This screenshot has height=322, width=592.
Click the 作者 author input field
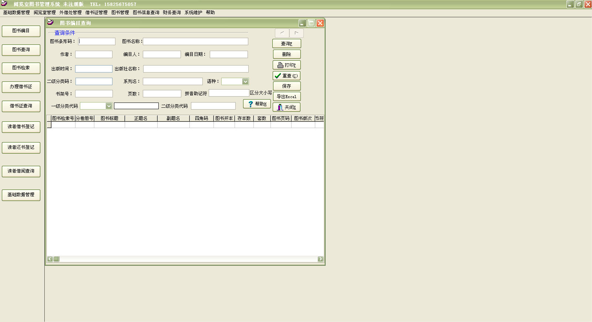tap(94, 54)
